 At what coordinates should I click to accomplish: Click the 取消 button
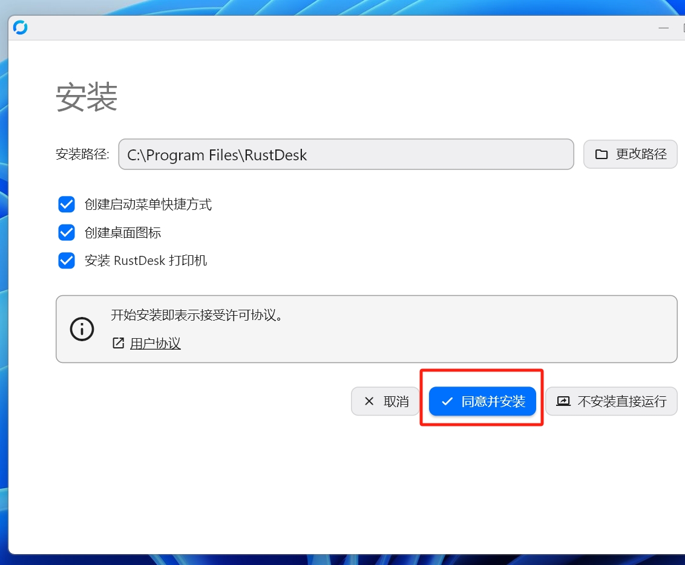[385, 401]
